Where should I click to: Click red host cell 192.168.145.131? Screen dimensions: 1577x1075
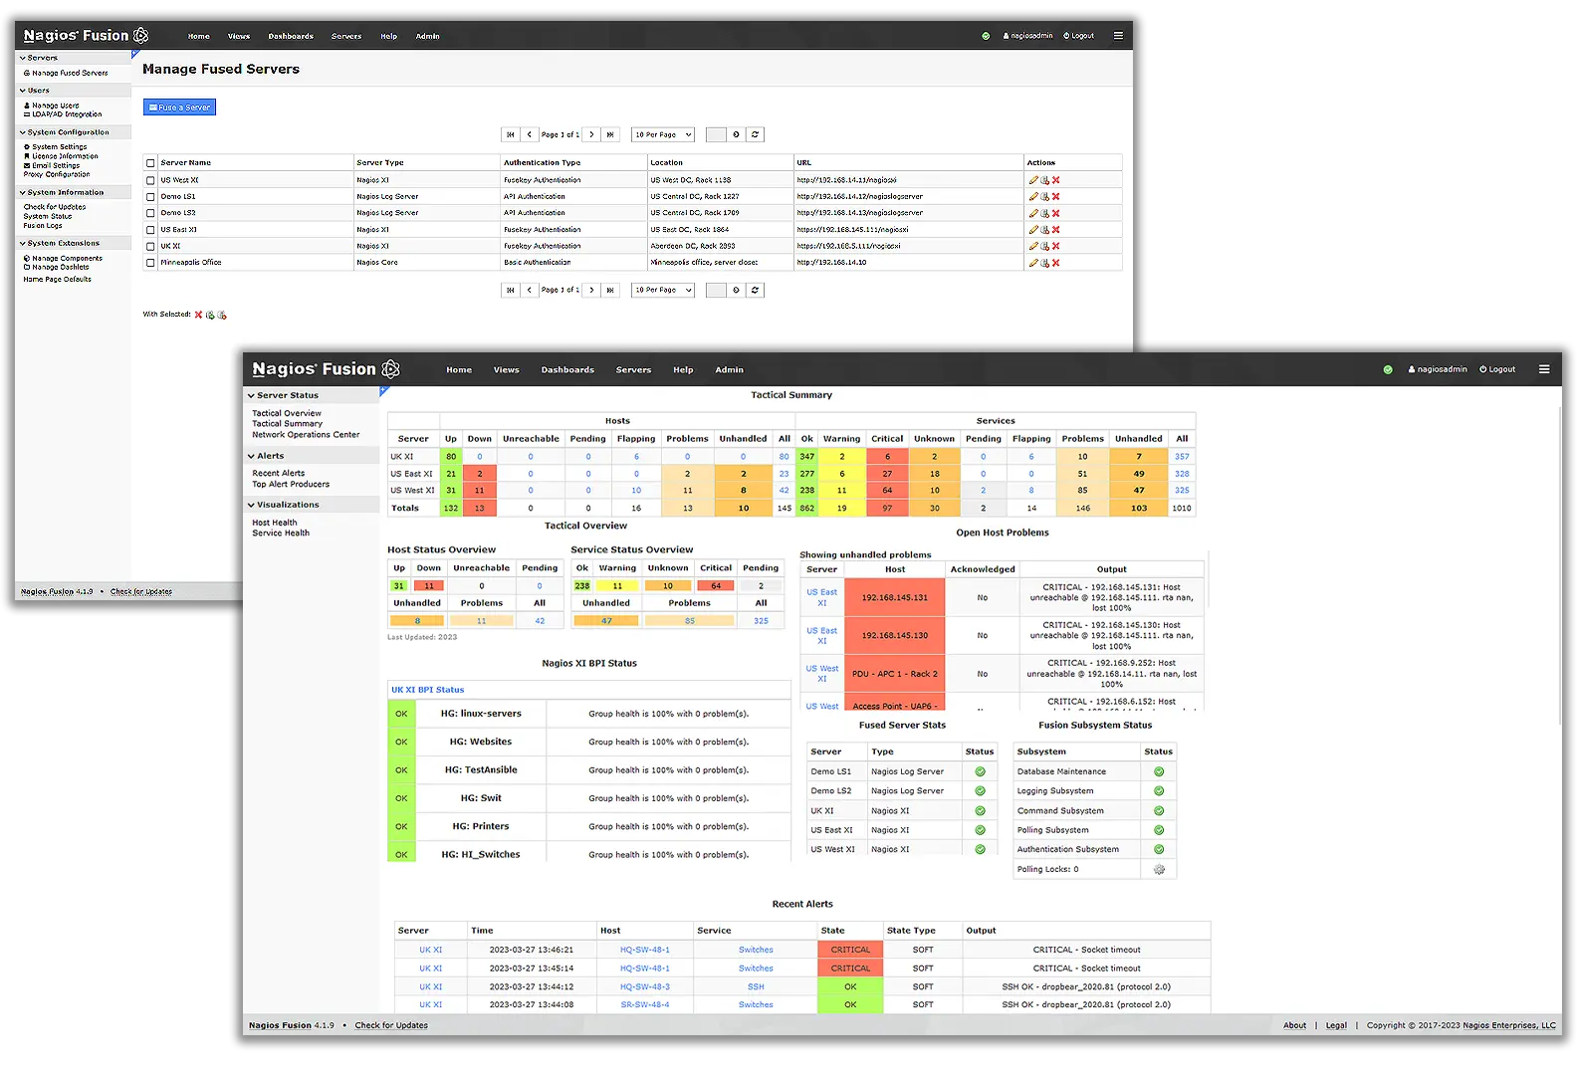point(895,597)
